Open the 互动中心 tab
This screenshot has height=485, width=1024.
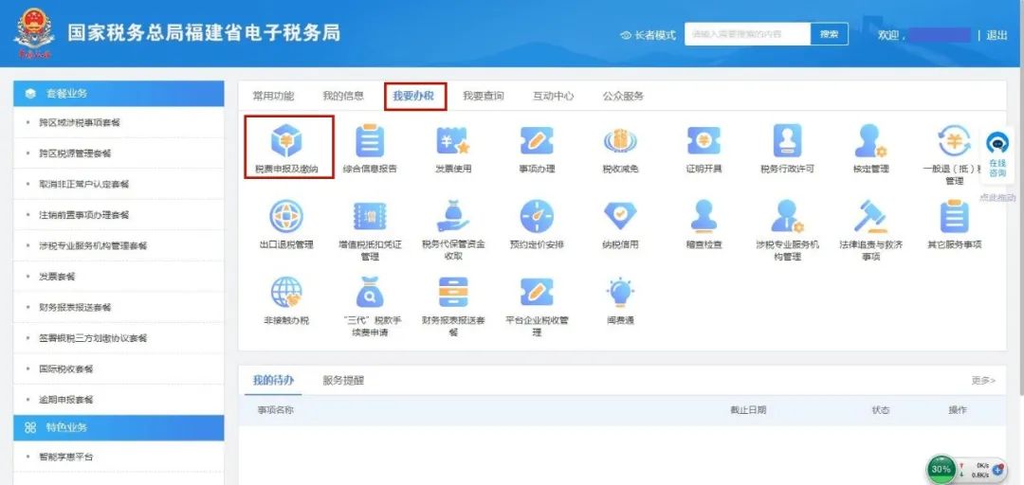(x=553, y=96)
